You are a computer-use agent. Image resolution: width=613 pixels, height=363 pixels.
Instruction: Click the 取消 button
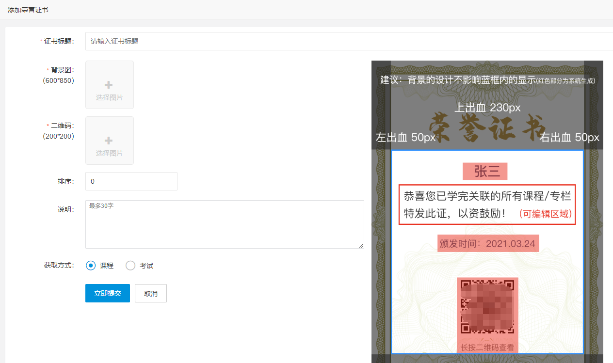151,293
